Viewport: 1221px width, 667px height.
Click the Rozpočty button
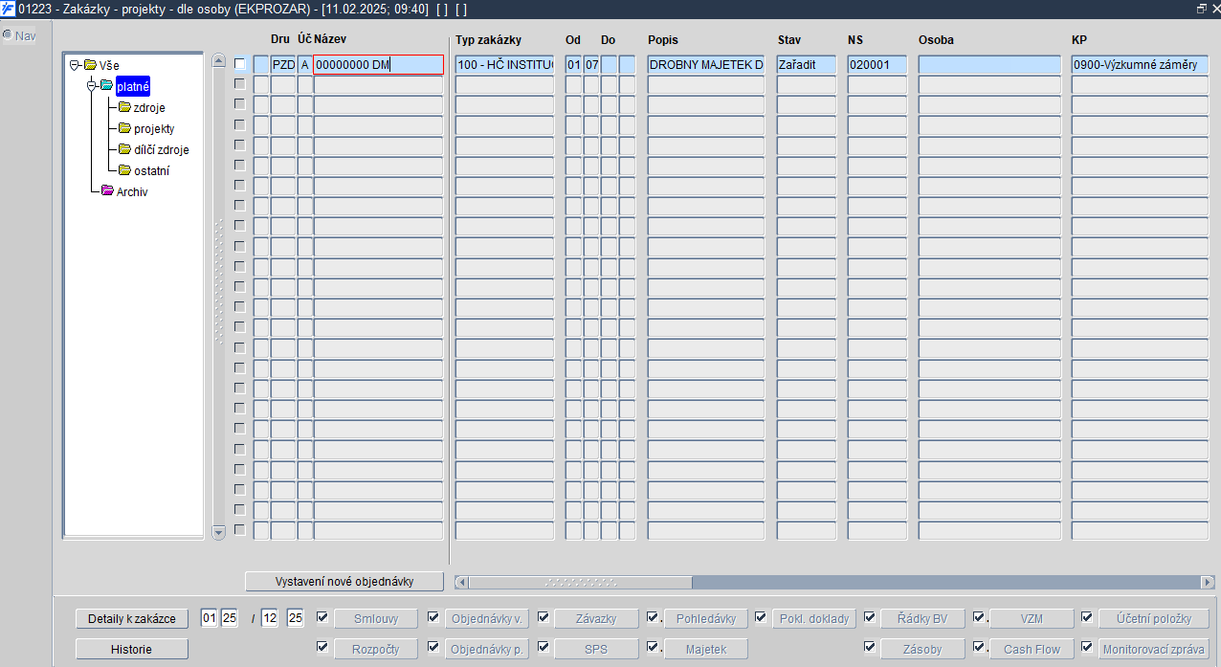[376, 649]
